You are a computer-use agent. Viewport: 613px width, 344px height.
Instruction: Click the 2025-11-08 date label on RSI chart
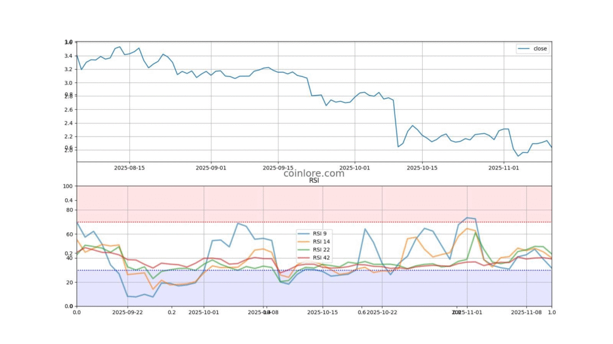pos(526,312)
